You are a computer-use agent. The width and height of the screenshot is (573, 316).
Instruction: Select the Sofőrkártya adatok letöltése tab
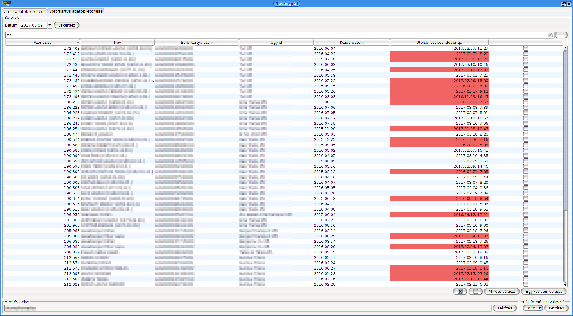point(76,11)
